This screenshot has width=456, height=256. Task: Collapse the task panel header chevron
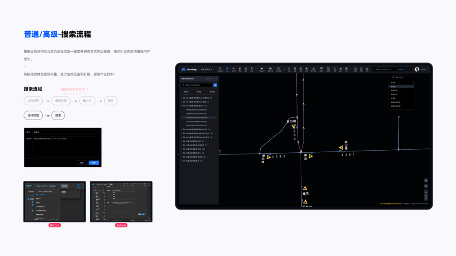(x=216, y=79)
